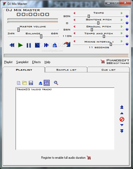
Task: Click the green play button
Action: tap(20, 45)
